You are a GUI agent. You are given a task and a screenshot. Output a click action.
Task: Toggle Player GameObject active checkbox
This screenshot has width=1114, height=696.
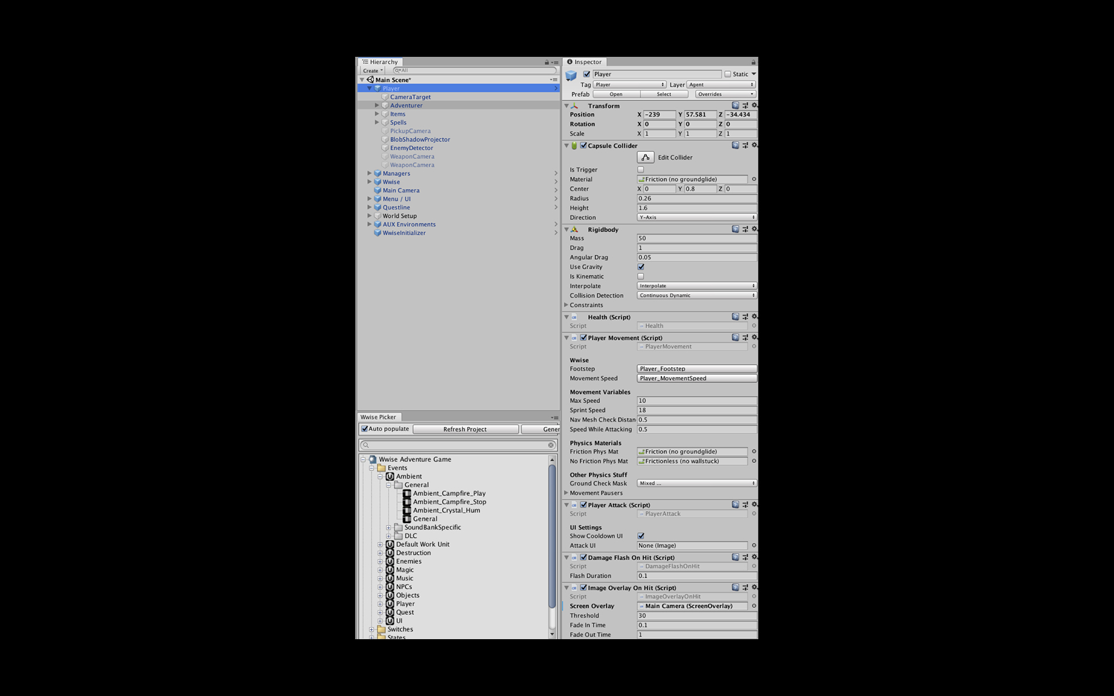click(x=587, y=74)
